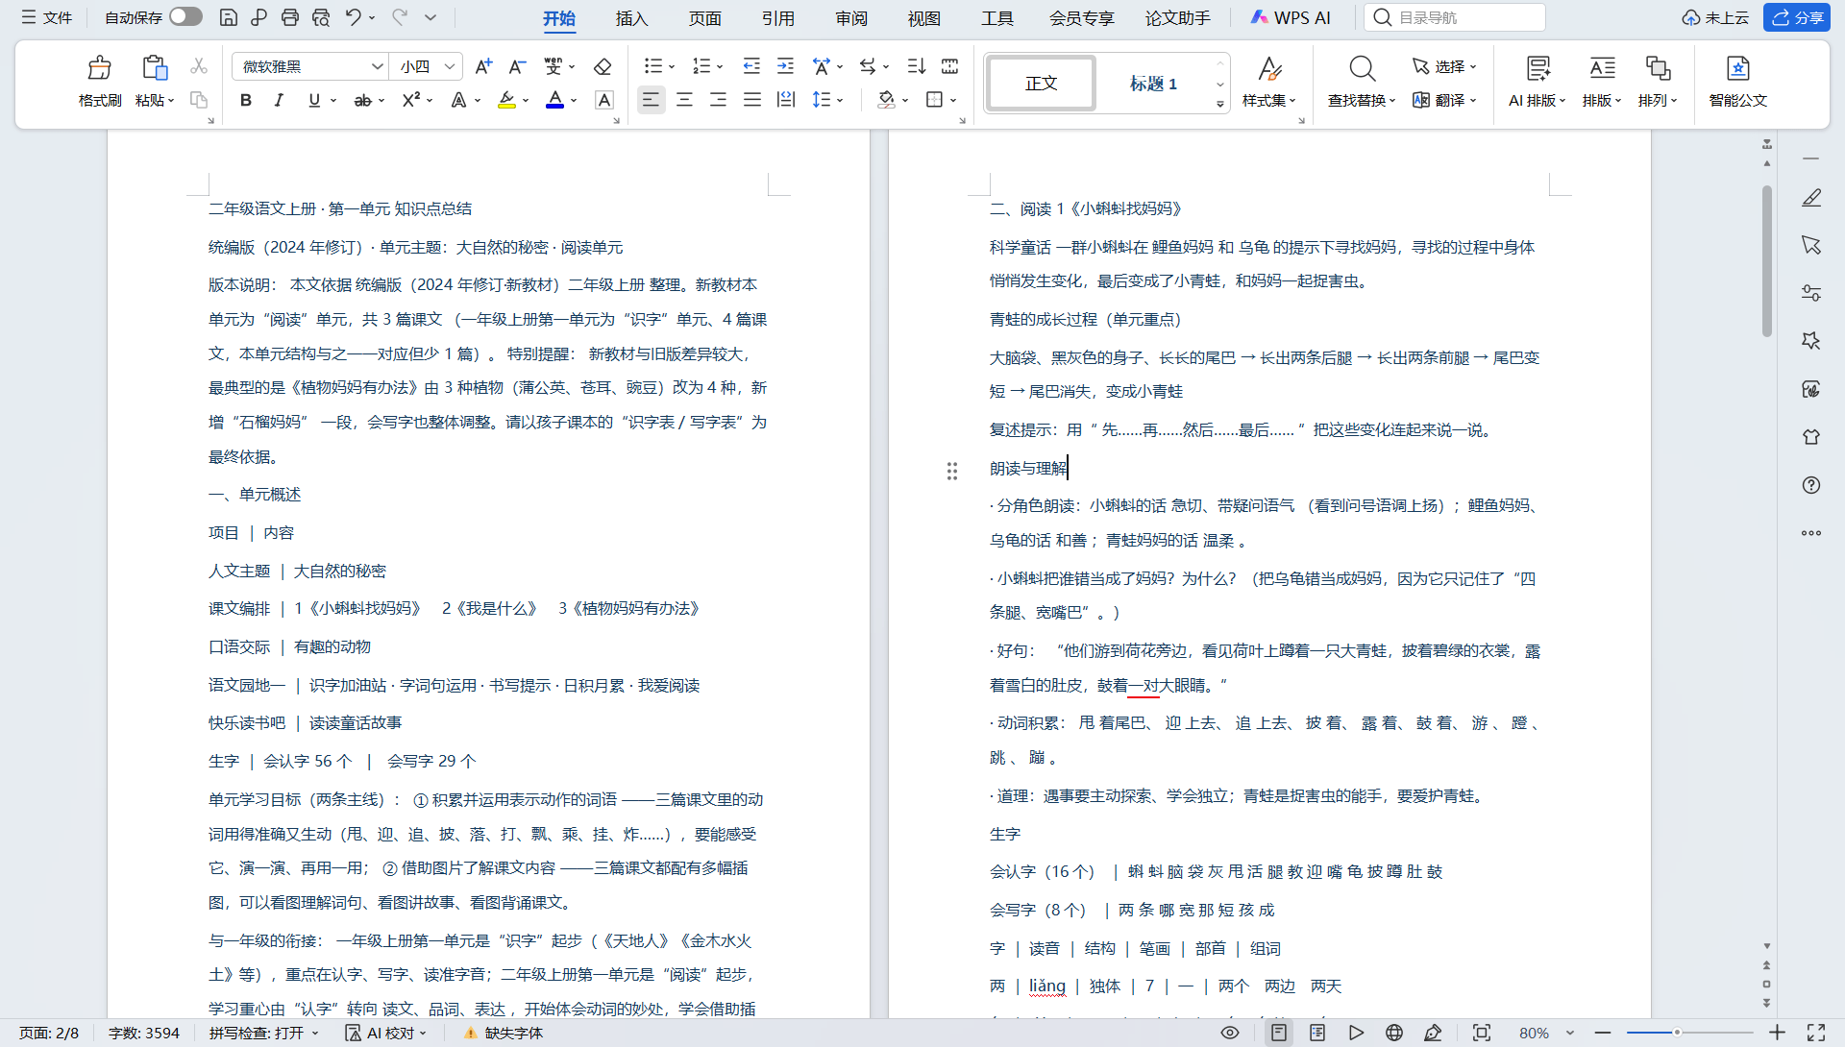Click the vertical scrollbar thumb
The width and height of the screenshot is (1845, 1047).
coord(1766,261)
